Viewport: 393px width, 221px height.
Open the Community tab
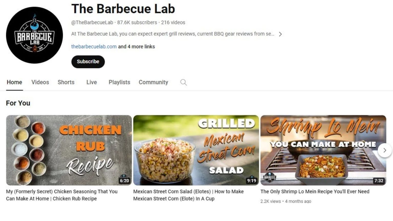pyautogui.click(x=154, y=82)
